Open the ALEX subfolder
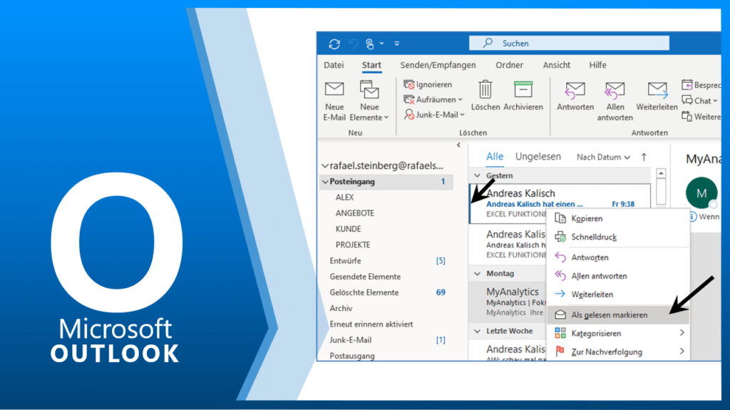Viewport: 730px width, 410px height. click(x=344, y=198)
